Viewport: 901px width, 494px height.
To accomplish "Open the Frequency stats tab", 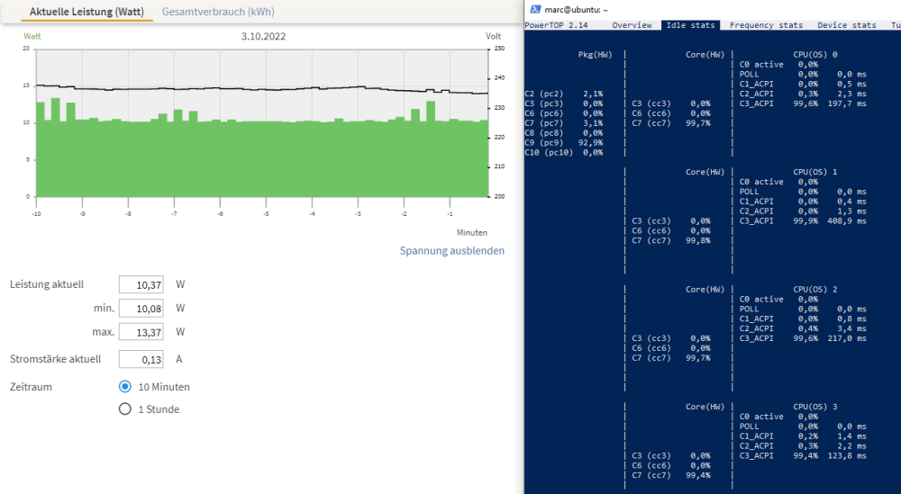I will pos(766,25).
